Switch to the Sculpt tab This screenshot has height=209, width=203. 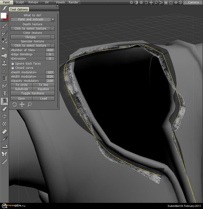tap(20, 2)
